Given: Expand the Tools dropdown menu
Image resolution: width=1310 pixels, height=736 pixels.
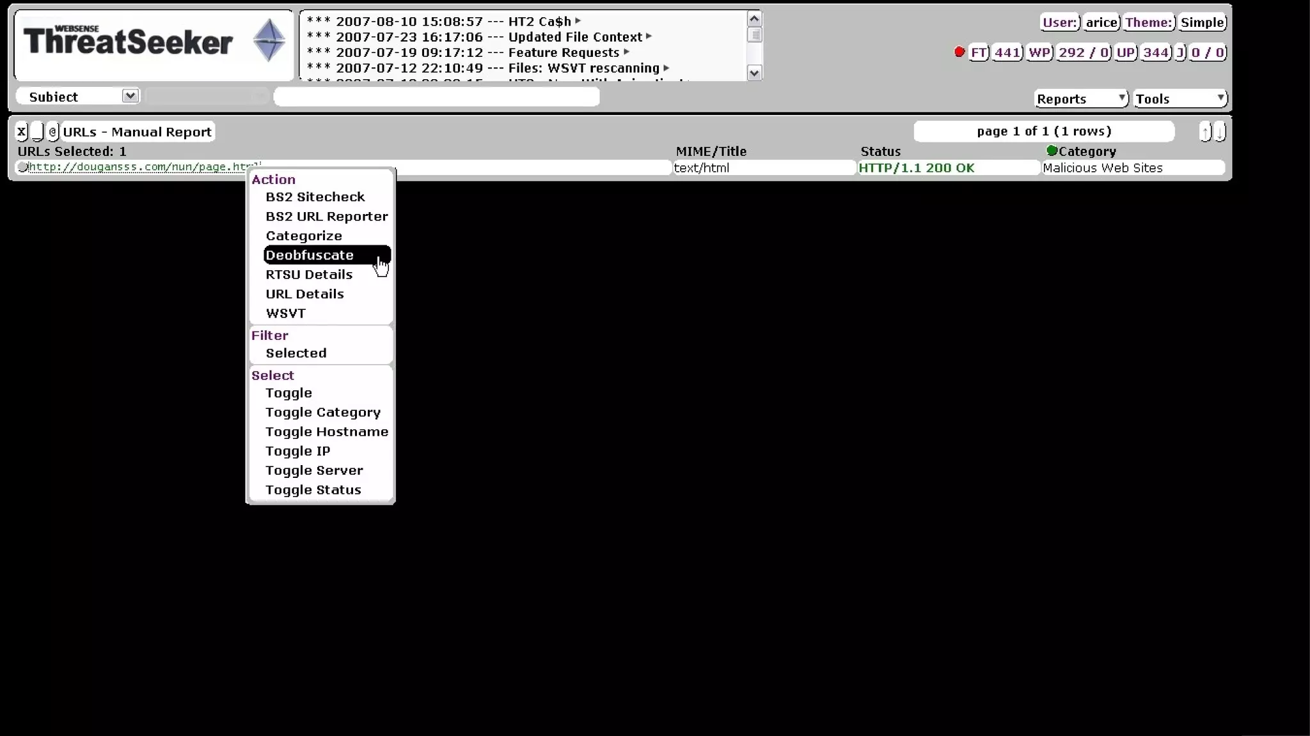Looking at the screenshot, I should tap(1180, 98).
